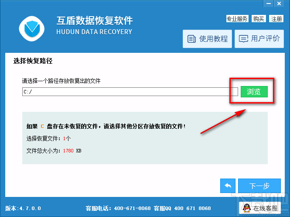
Task: Click the green 浏览 browse button
Action: (x=254, y=91)
